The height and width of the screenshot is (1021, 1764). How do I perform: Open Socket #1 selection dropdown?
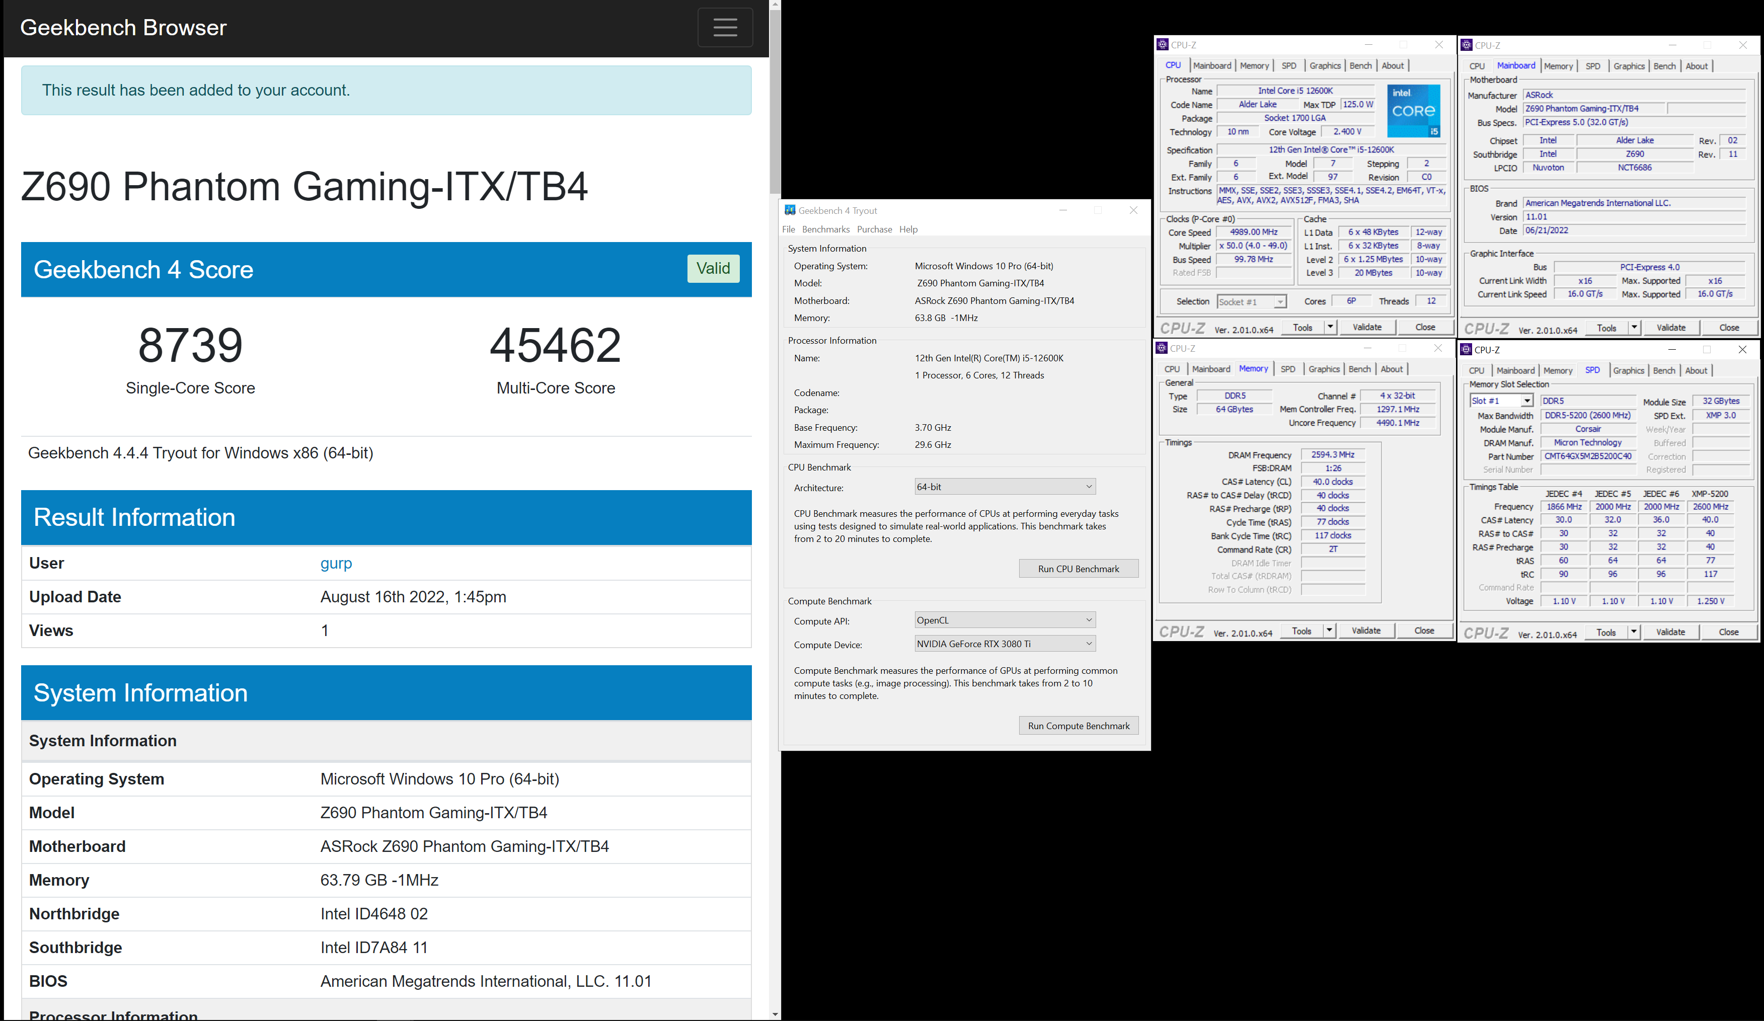[x=1252, y=301]
